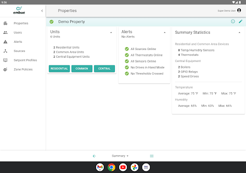The height and width of the screenshot is (173, 246).
Task: Edit Demo Property with pencil icon
Action: point(241,21)
